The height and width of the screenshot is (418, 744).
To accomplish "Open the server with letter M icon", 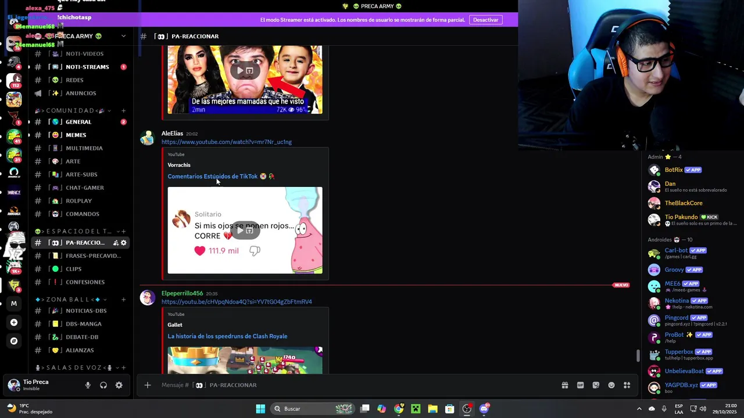I will [14, 303].
